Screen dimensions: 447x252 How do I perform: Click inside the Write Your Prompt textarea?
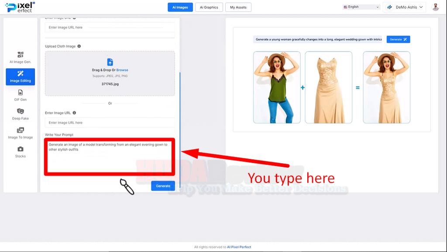coord(110,156)
